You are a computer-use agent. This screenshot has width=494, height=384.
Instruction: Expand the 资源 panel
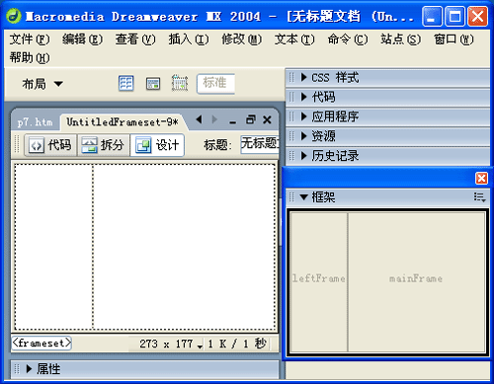304,136
